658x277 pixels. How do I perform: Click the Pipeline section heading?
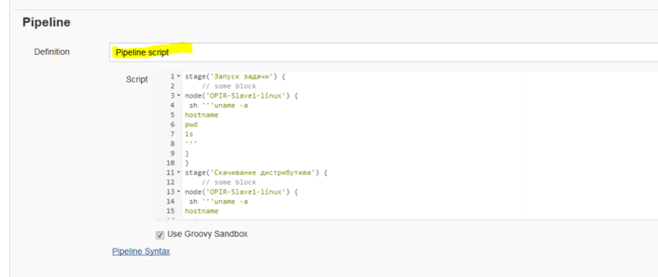pos(46,22)
